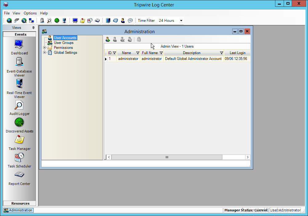The image size is (308, 216).
Task: Click the calendar clock toolbar icon
Action: (x=90, y=20)
